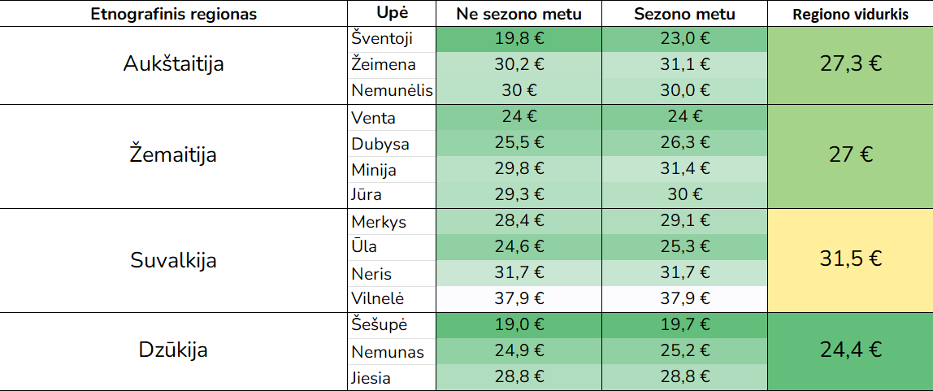Select the 27,3 € regional average cell

pos(850,64)
